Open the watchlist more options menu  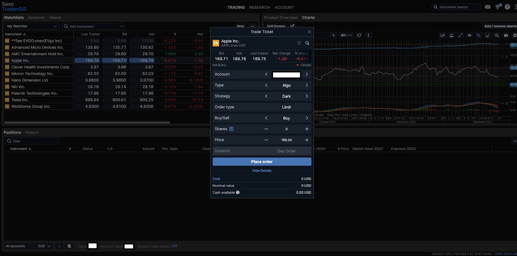click(x=252, y=26)
